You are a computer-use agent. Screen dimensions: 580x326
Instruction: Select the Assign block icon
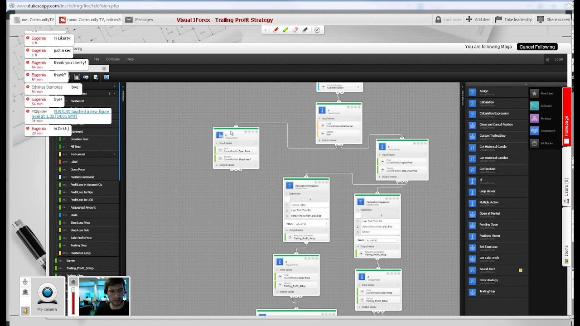point(472,91)
